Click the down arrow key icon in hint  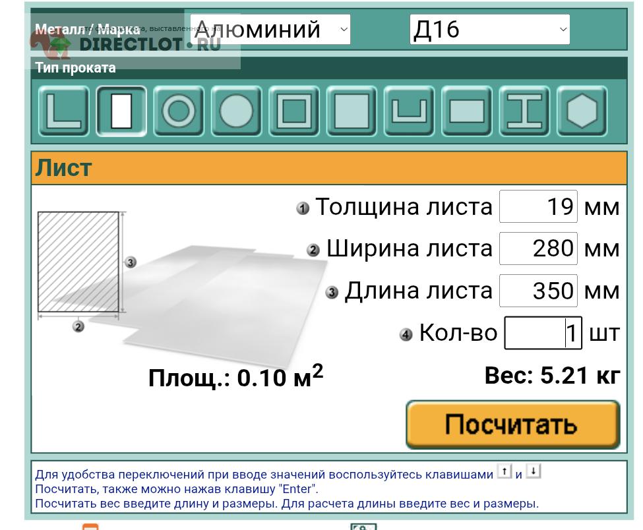(533, 471)
